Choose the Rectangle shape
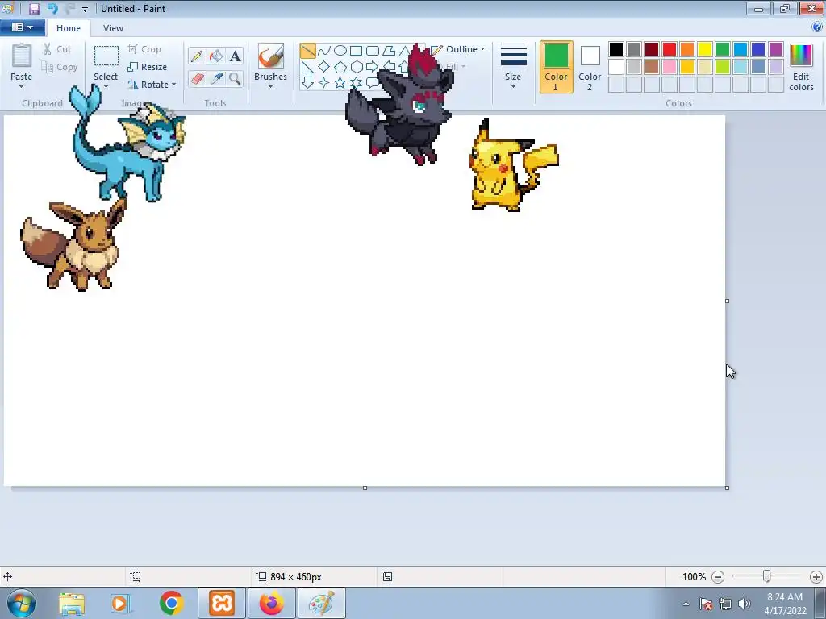 [x=356, y=51]
